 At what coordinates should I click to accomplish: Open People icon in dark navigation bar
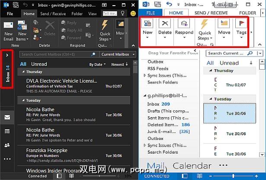pyautogui.click(x=7, y=145)
